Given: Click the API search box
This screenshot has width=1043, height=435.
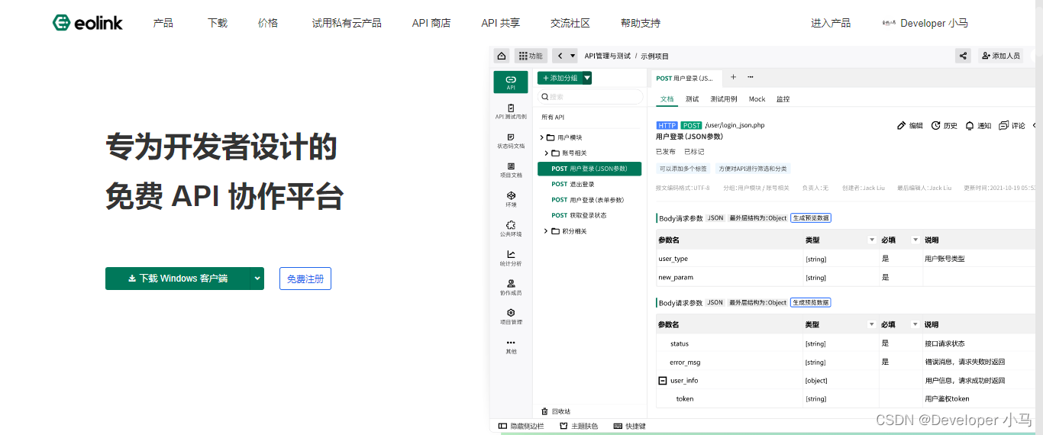Looking at the screenshot, I should (591, 97).
